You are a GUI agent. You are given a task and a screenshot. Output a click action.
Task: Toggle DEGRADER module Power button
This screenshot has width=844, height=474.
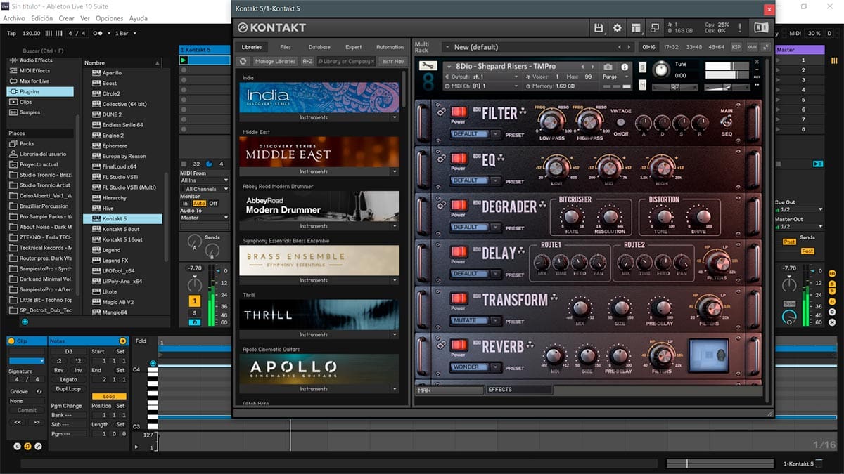tap(459, 205)
